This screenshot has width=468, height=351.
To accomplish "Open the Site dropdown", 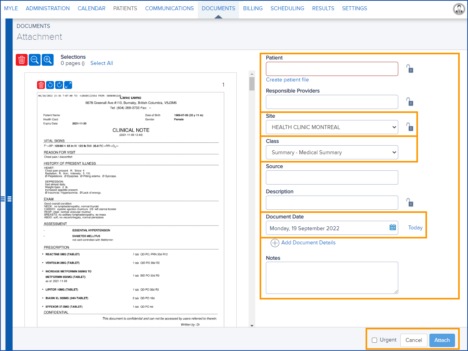I will (x=332, y=127).
